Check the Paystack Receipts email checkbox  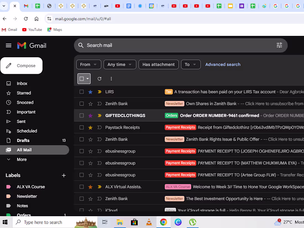(x=82, y=127)
